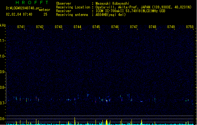The width and height of the screenshot is (197, 125).
Task: Click the 0742 time marker
Action: tap(40, 27)
